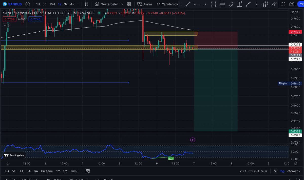Image resolution: width=304 pixels, height=180 pixels.
Task: Click the purple lightning bolt icon on chart
Action: pos(193,140)
